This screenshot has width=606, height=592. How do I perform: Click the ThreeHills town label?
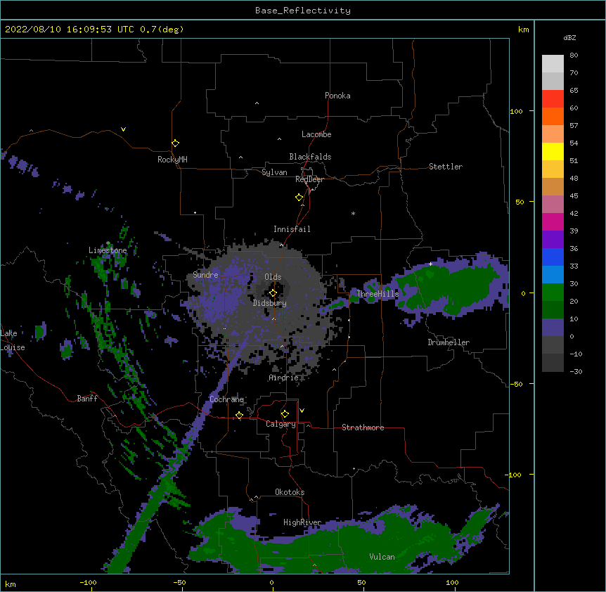378,294
